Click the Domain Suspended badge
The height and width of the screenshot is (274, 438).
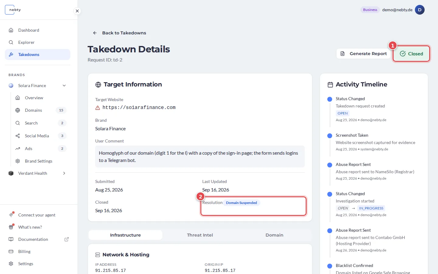(242, 203)
